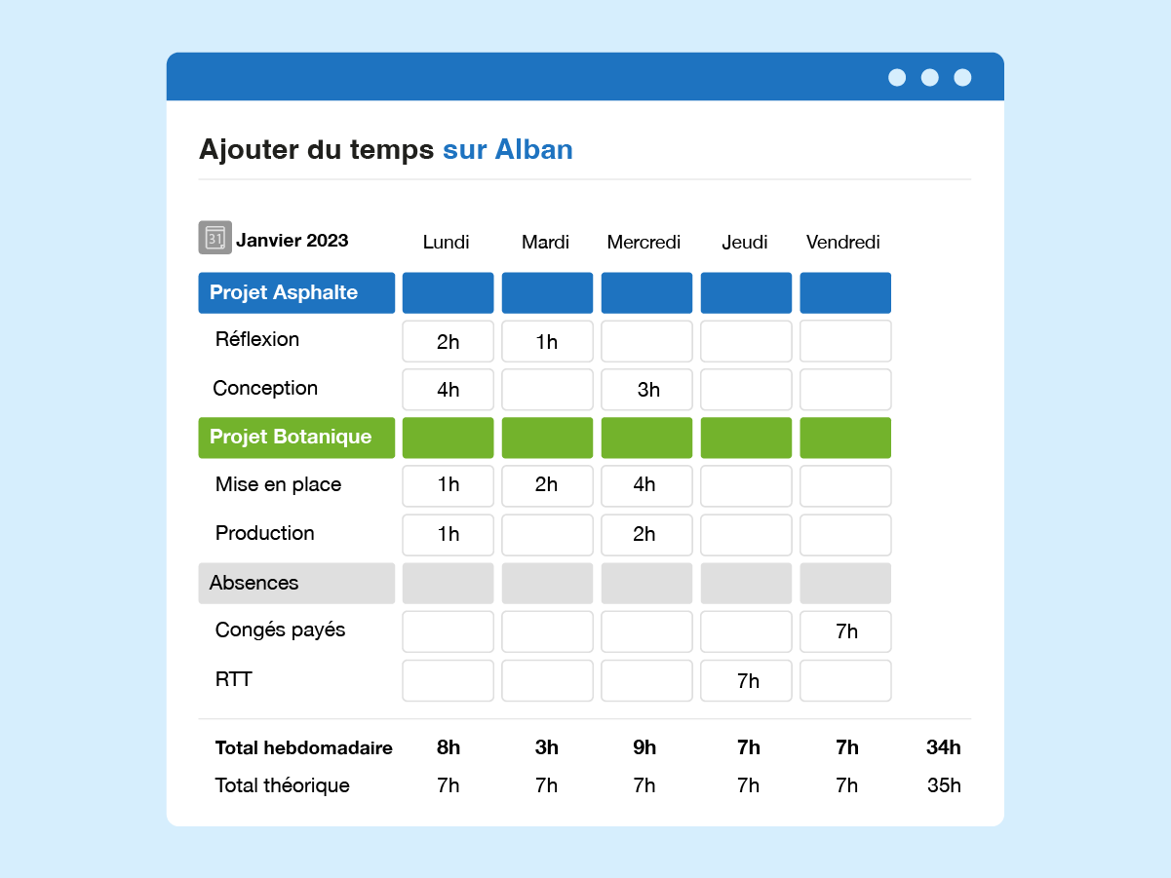Image resolution: width=1171 pixels, height=878 pixels.
Task: Click the Janvier 2023 month label
Action: [293, 241]
